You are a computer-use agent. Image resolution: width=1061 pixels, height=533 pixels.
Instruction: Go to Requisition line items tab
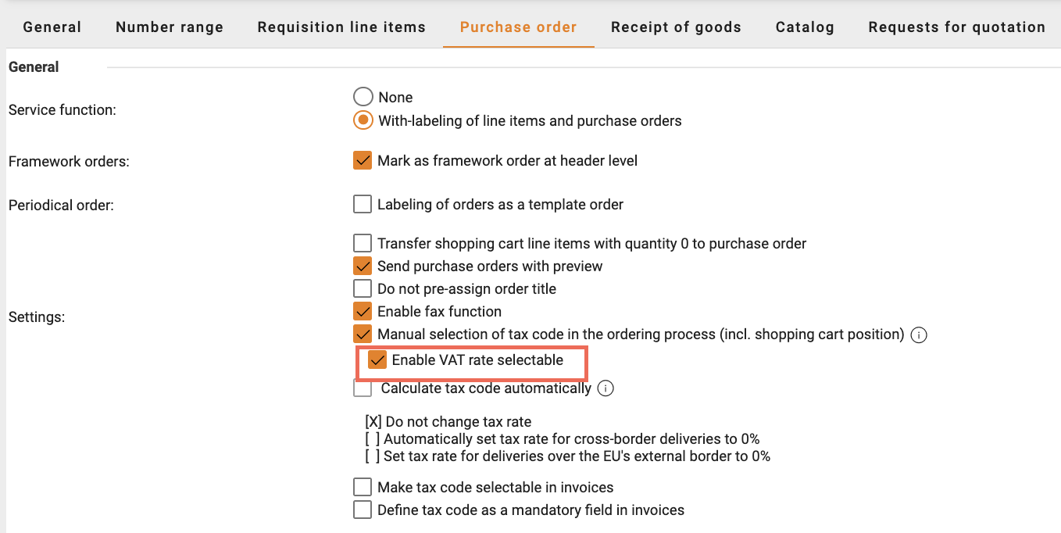(x=341, y=27)
